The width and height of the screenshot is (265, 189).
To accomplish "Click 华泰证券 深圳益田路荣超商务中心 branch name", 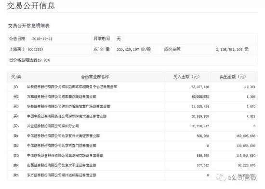I will point(72,87).
